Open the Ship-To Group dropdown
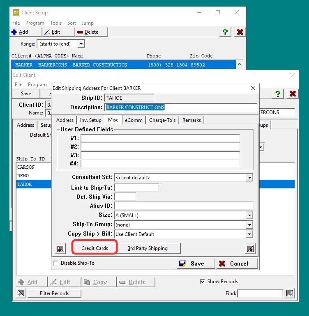Viewport: 309px width, 316px height. pos(249,225)
